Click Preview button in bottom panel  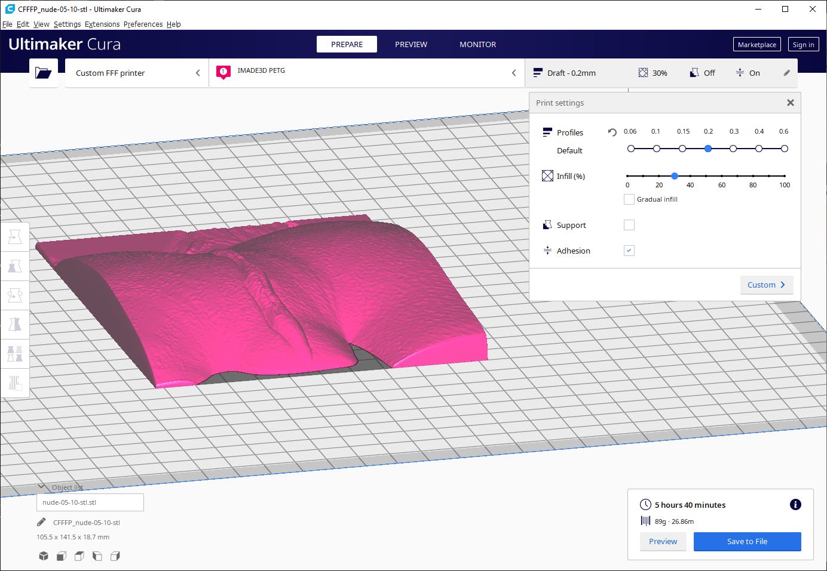click(x=663, y=541)
